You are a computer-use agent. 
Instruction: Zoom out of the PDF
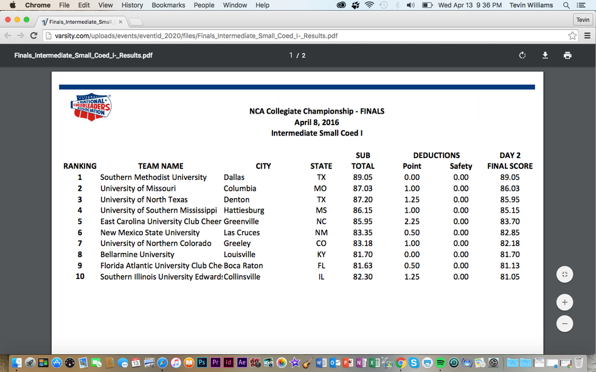pos(564,323)
